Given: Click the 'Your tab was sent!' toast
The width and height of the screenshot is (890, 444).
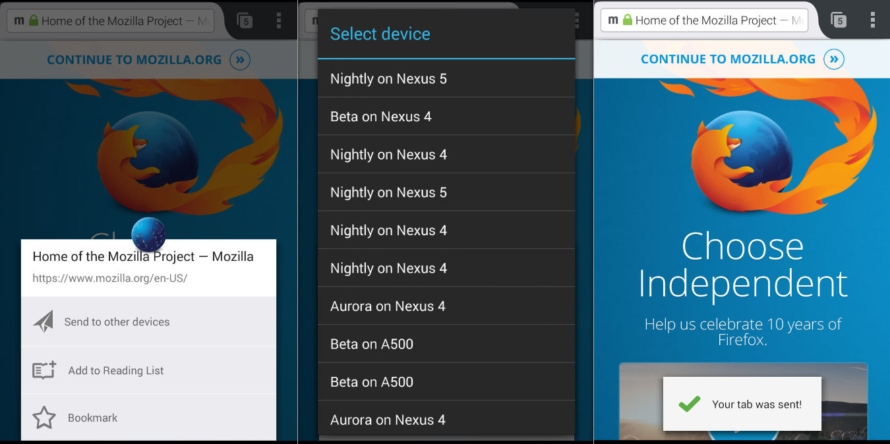Looking at the screenshot, I should click(x=742, y=404).
